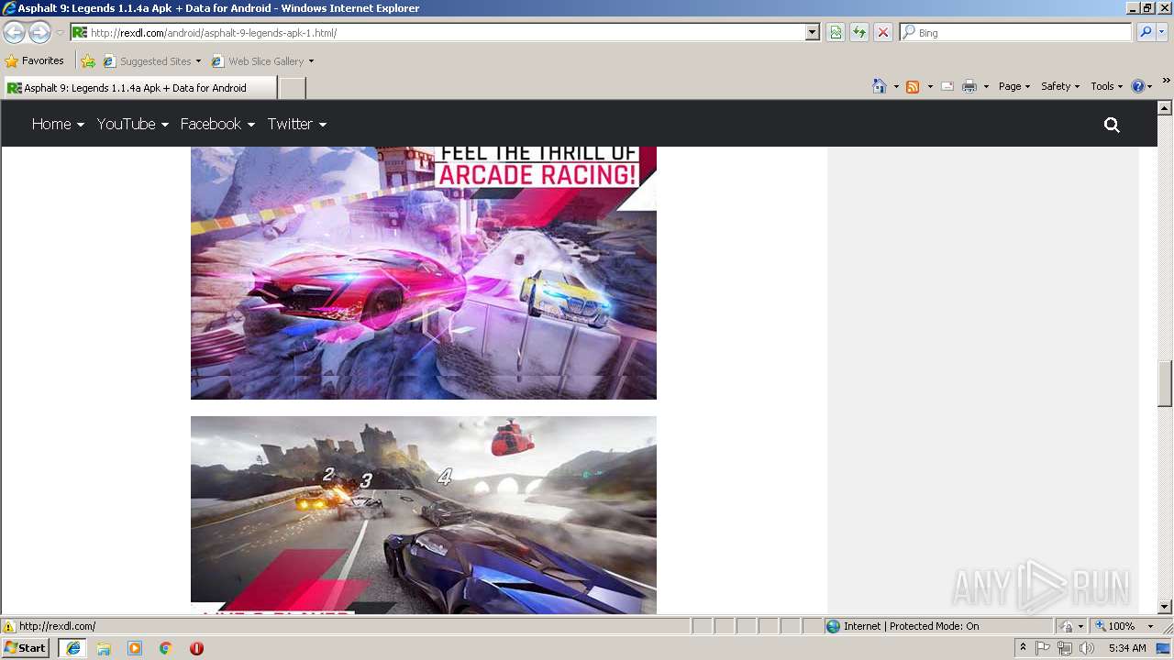Image resolution: width=1174 pixels, height=660 pixels.
Task: Click the race positions screenshot image
Action: (424, 515)
